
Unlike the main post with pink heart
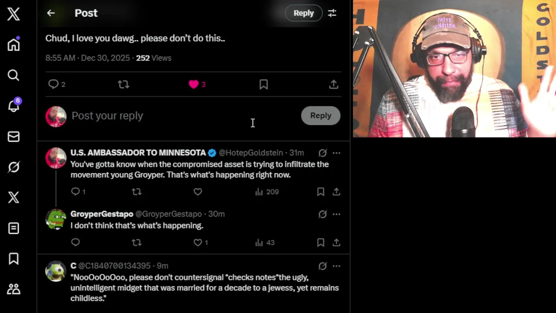tap(194, 84)
